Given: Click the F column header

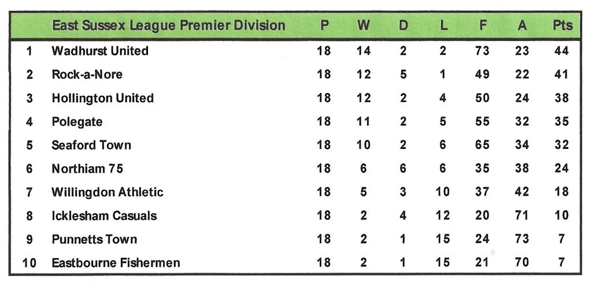Looking at the screenshot, I should (482, 26).
